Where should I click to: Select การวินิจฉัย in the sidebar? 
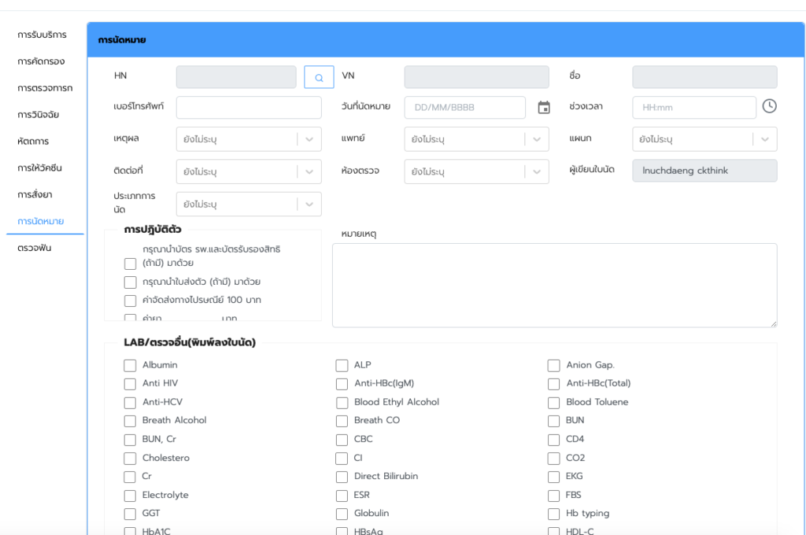coord(39,115)
